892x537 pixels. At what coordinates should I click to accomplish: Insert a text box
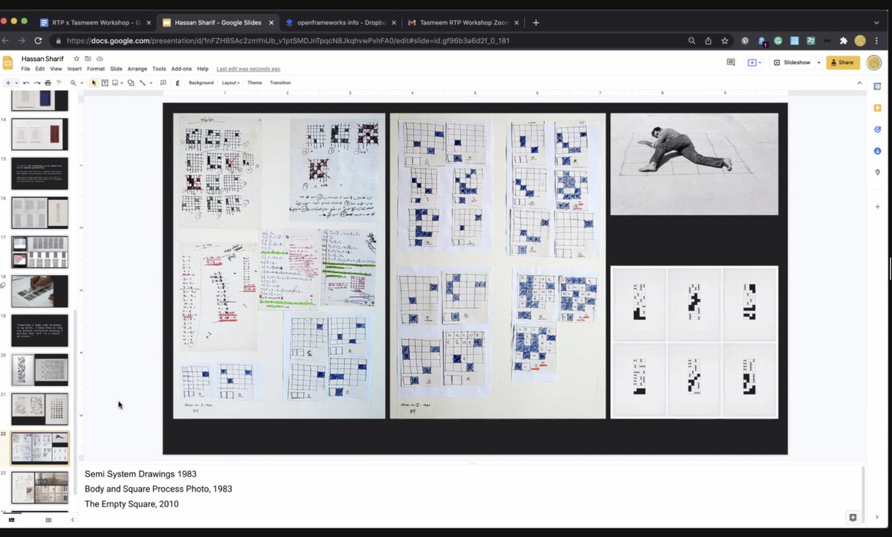click(105, 83)
